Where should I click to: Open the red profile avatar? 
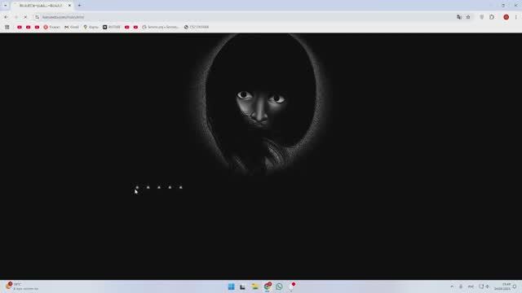(506, 17)
